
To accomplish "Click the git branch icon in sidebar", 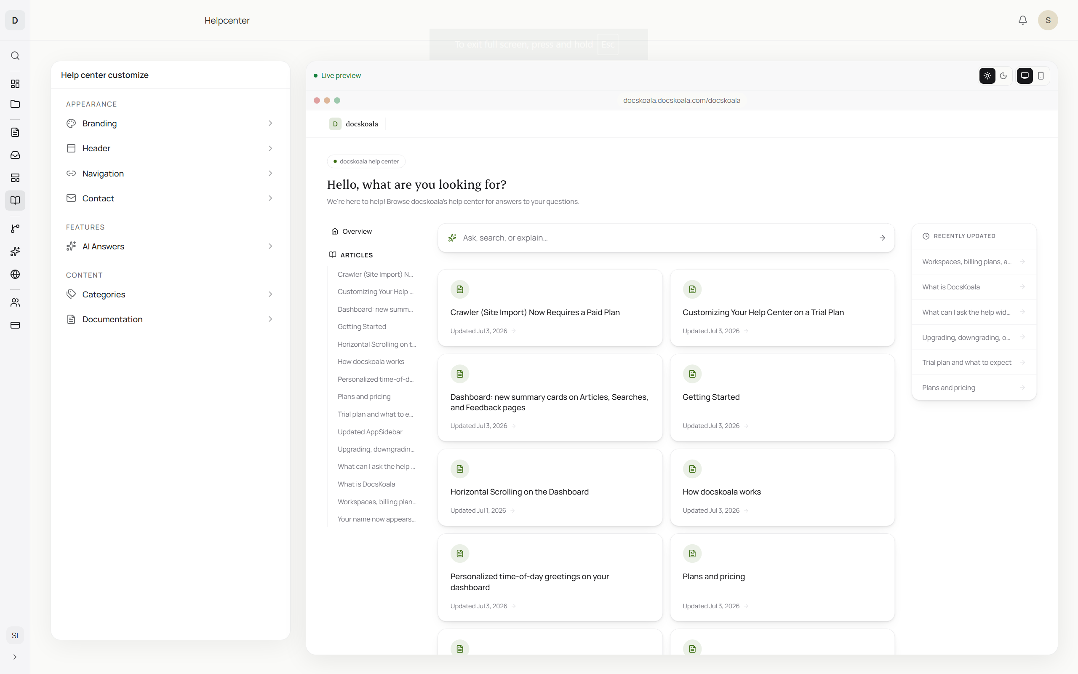I will [x=15, y=229].
